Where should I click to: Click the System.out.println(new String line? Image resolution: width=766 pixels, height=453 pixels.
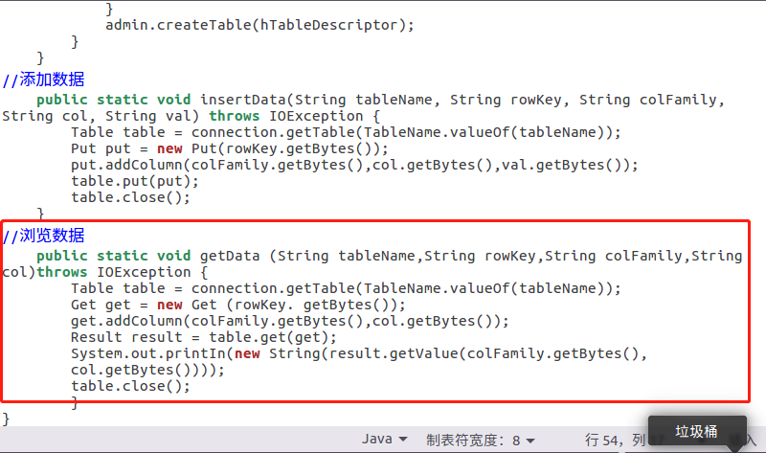[359, 353]
